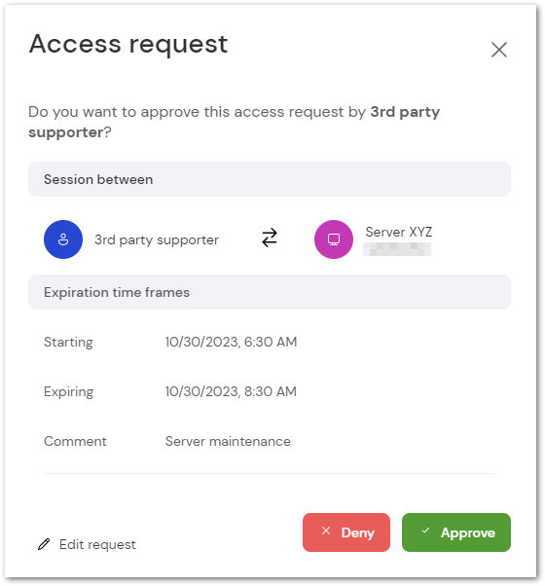Click the X icon on Deny button

pos(326,531)
